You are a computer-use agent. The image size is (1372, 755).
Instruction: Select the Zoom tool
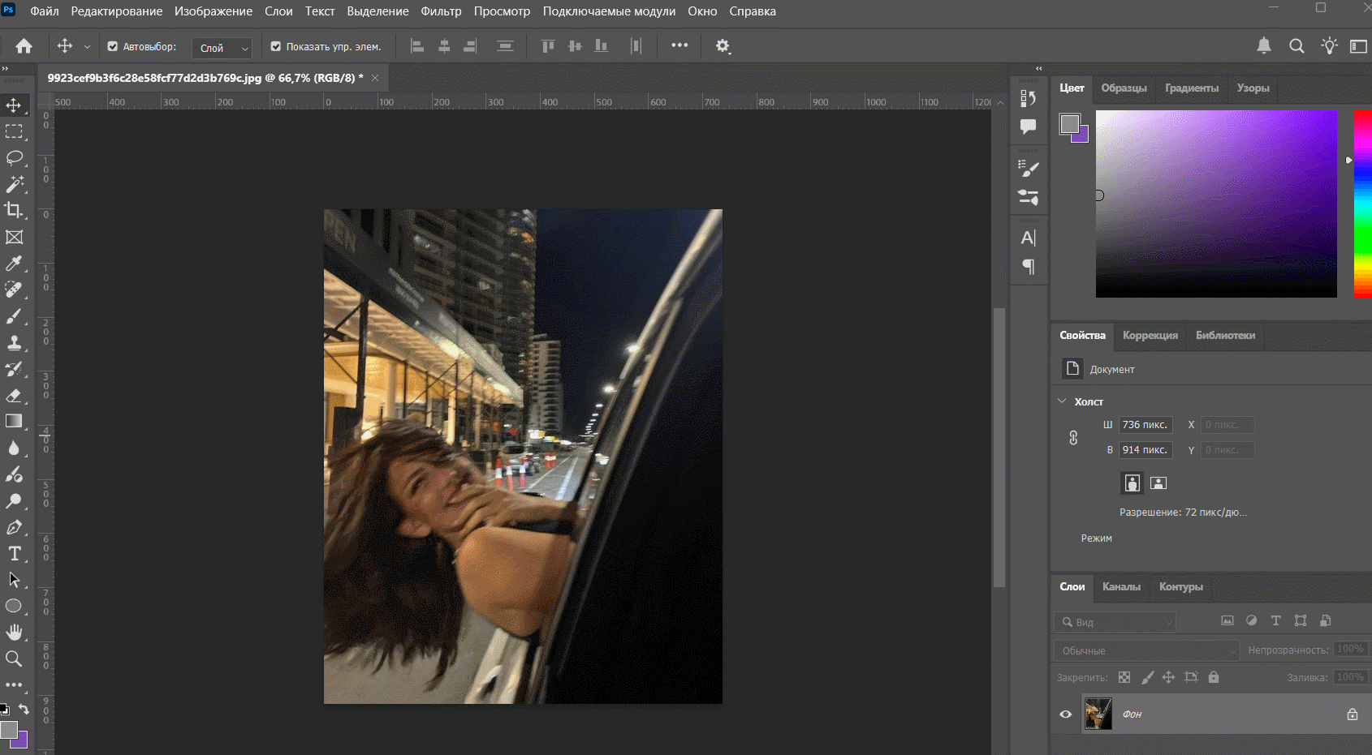pos(14,658)
